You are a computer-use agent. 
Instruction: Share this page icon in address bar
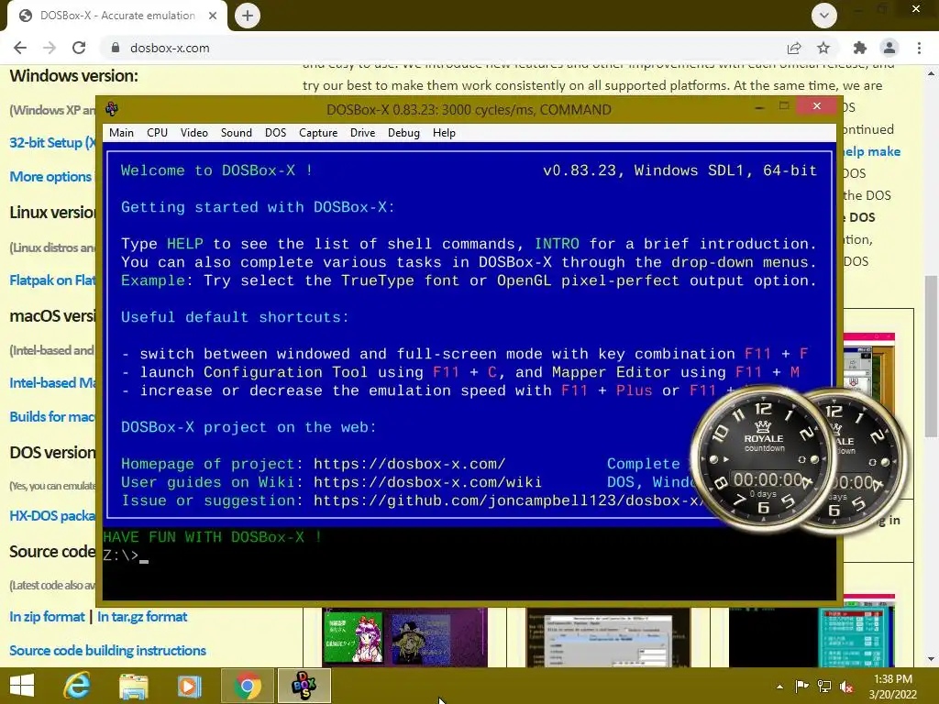(x=794, y=48)
